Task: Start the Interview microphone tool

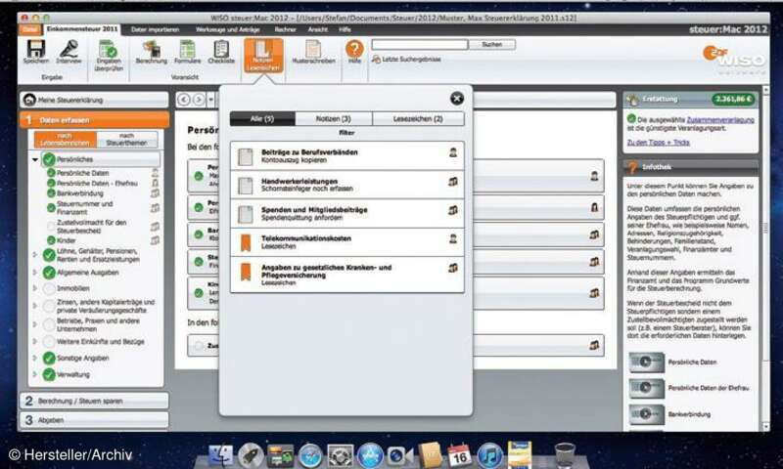Action: point(69,49)
